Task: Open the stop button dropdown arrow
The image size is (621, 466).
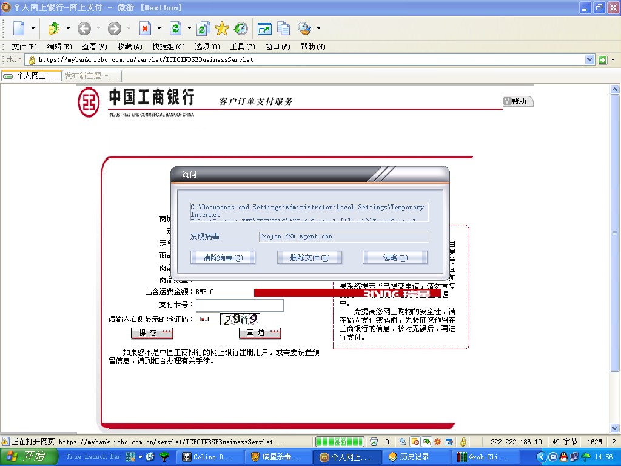Action: click(x=159, y=29)
